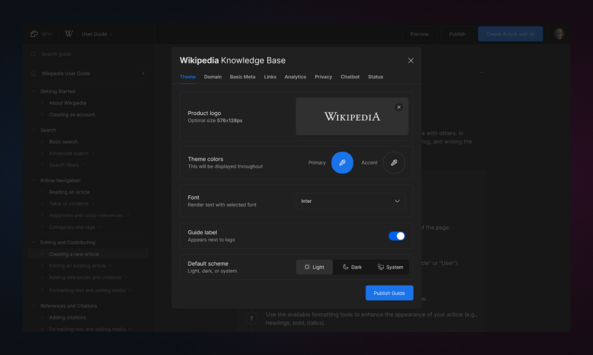The height and width of the screenshot is (355, 593).
Task: Click the Wikipedia logo preview image
Action: coord(352,117)
